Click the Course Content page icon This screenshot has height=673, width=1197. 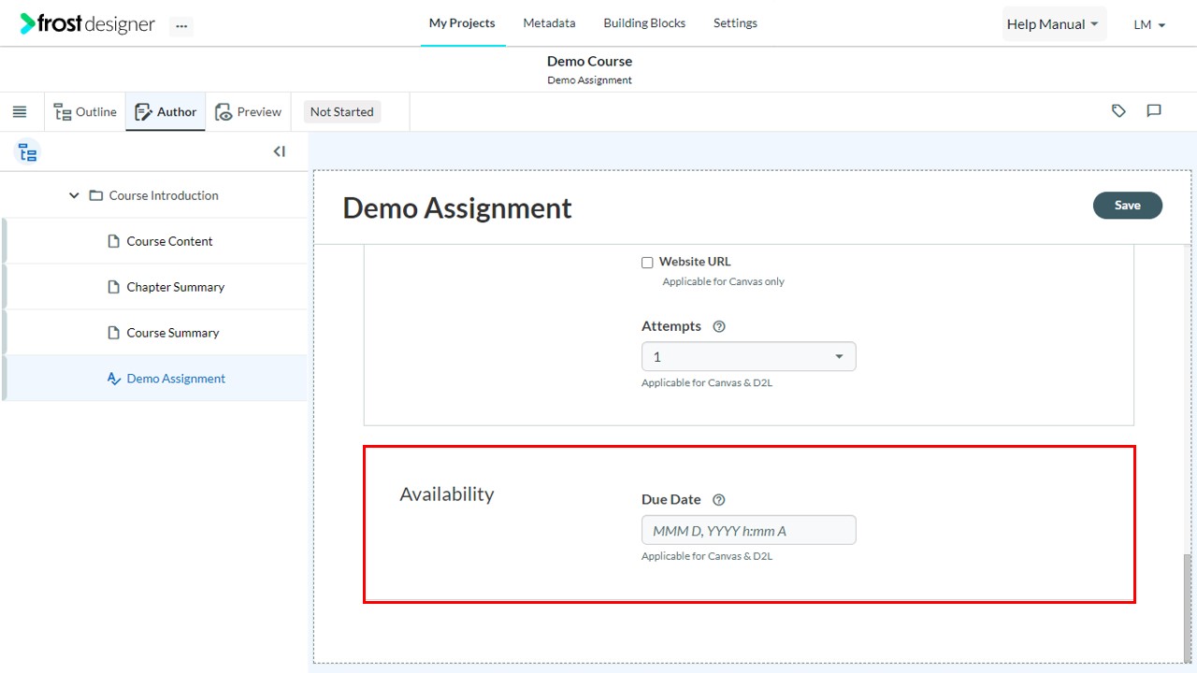point(114,241)
